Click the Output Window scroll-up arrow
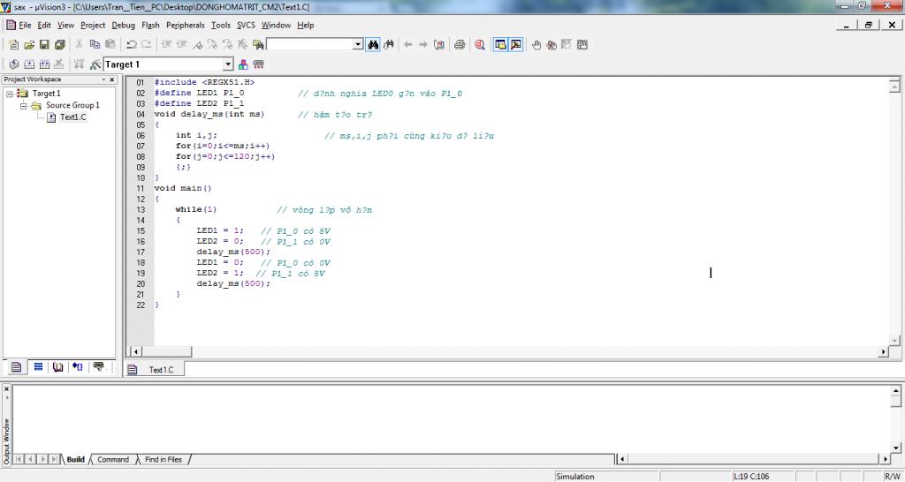Screen dimensions: 905x482 pyautogui.click(x=895, y=390)
